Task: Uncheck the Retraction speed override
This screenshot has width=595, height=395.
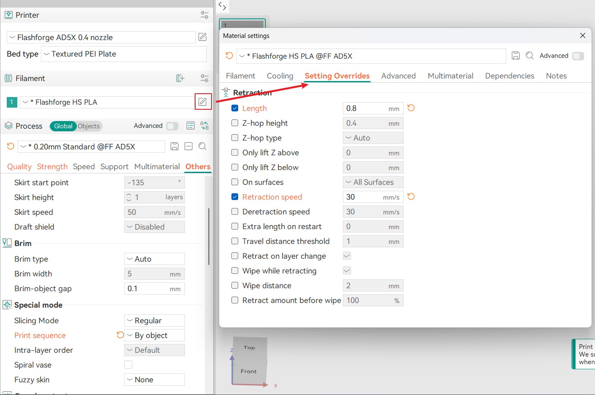Action: [235, 197]
